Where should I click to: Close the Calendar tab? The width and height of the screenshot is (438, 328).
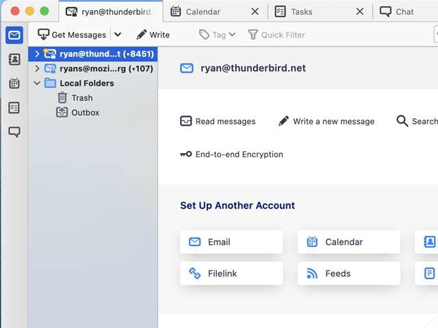click(x=255, y=12)
